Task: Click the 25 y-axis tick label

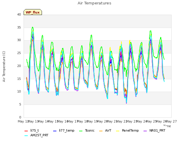Action: (19, 53)
